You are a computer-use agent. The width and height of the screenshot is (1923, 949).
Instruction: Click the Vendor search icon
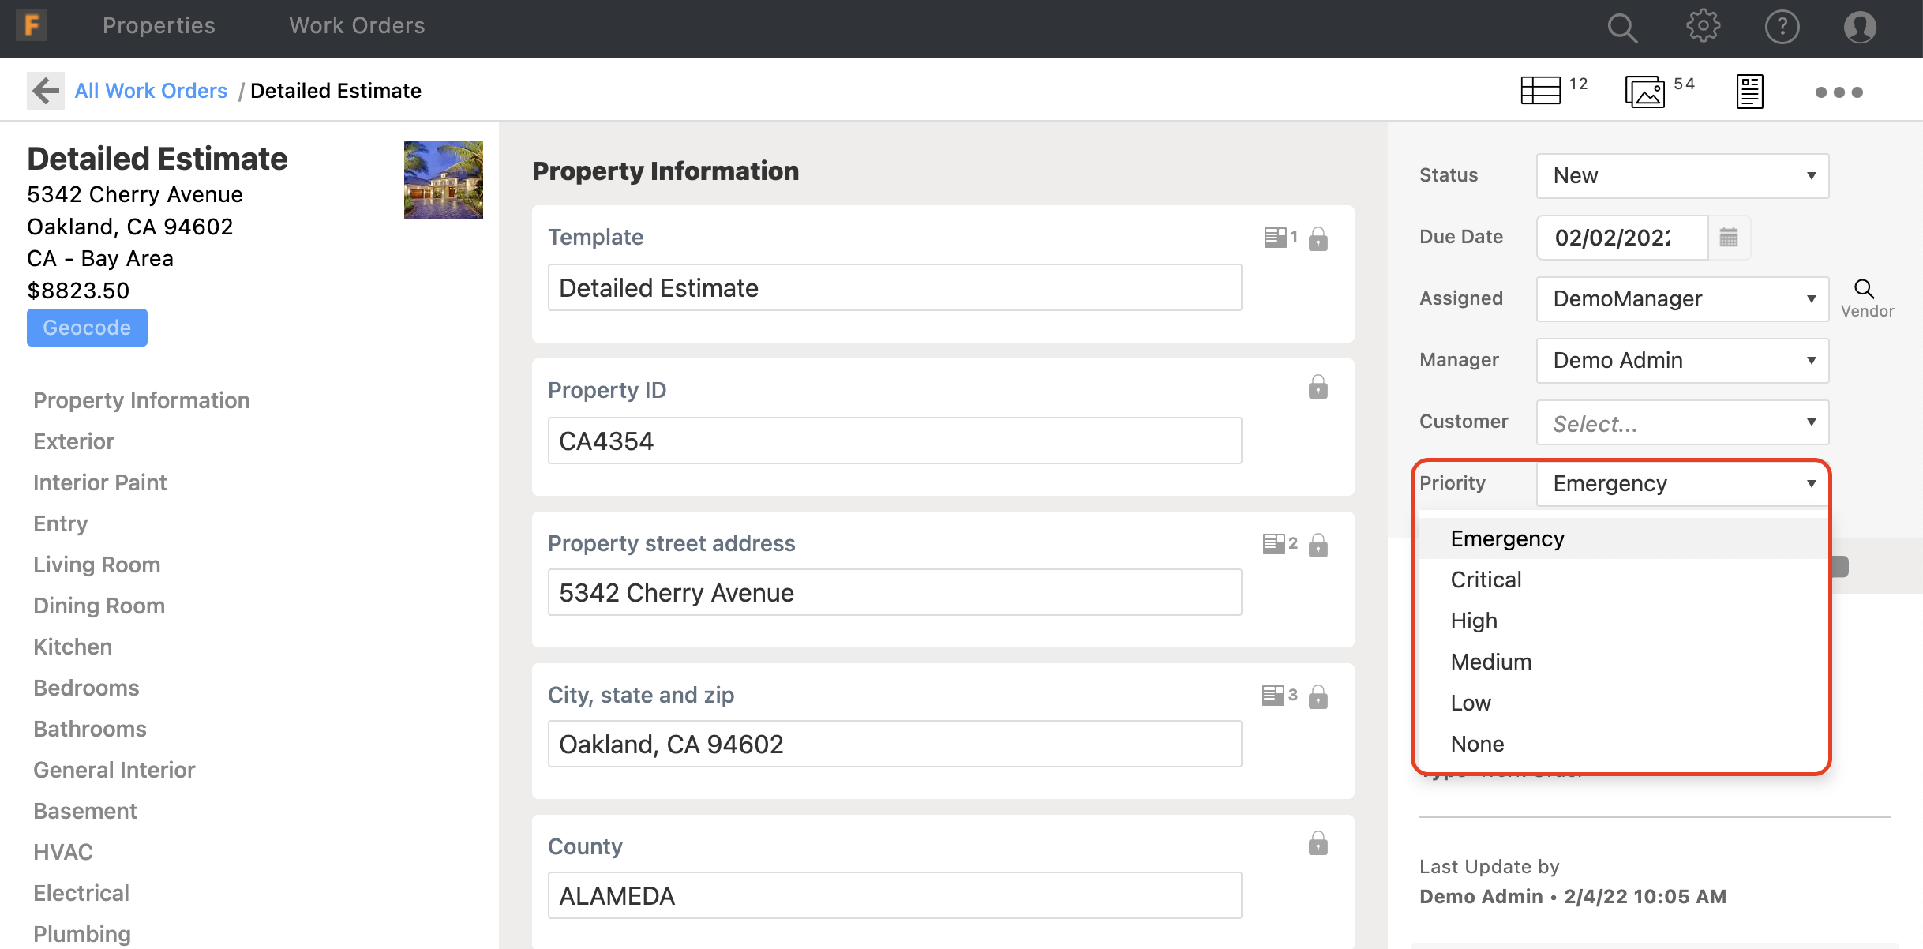[x=1865, y=289]
